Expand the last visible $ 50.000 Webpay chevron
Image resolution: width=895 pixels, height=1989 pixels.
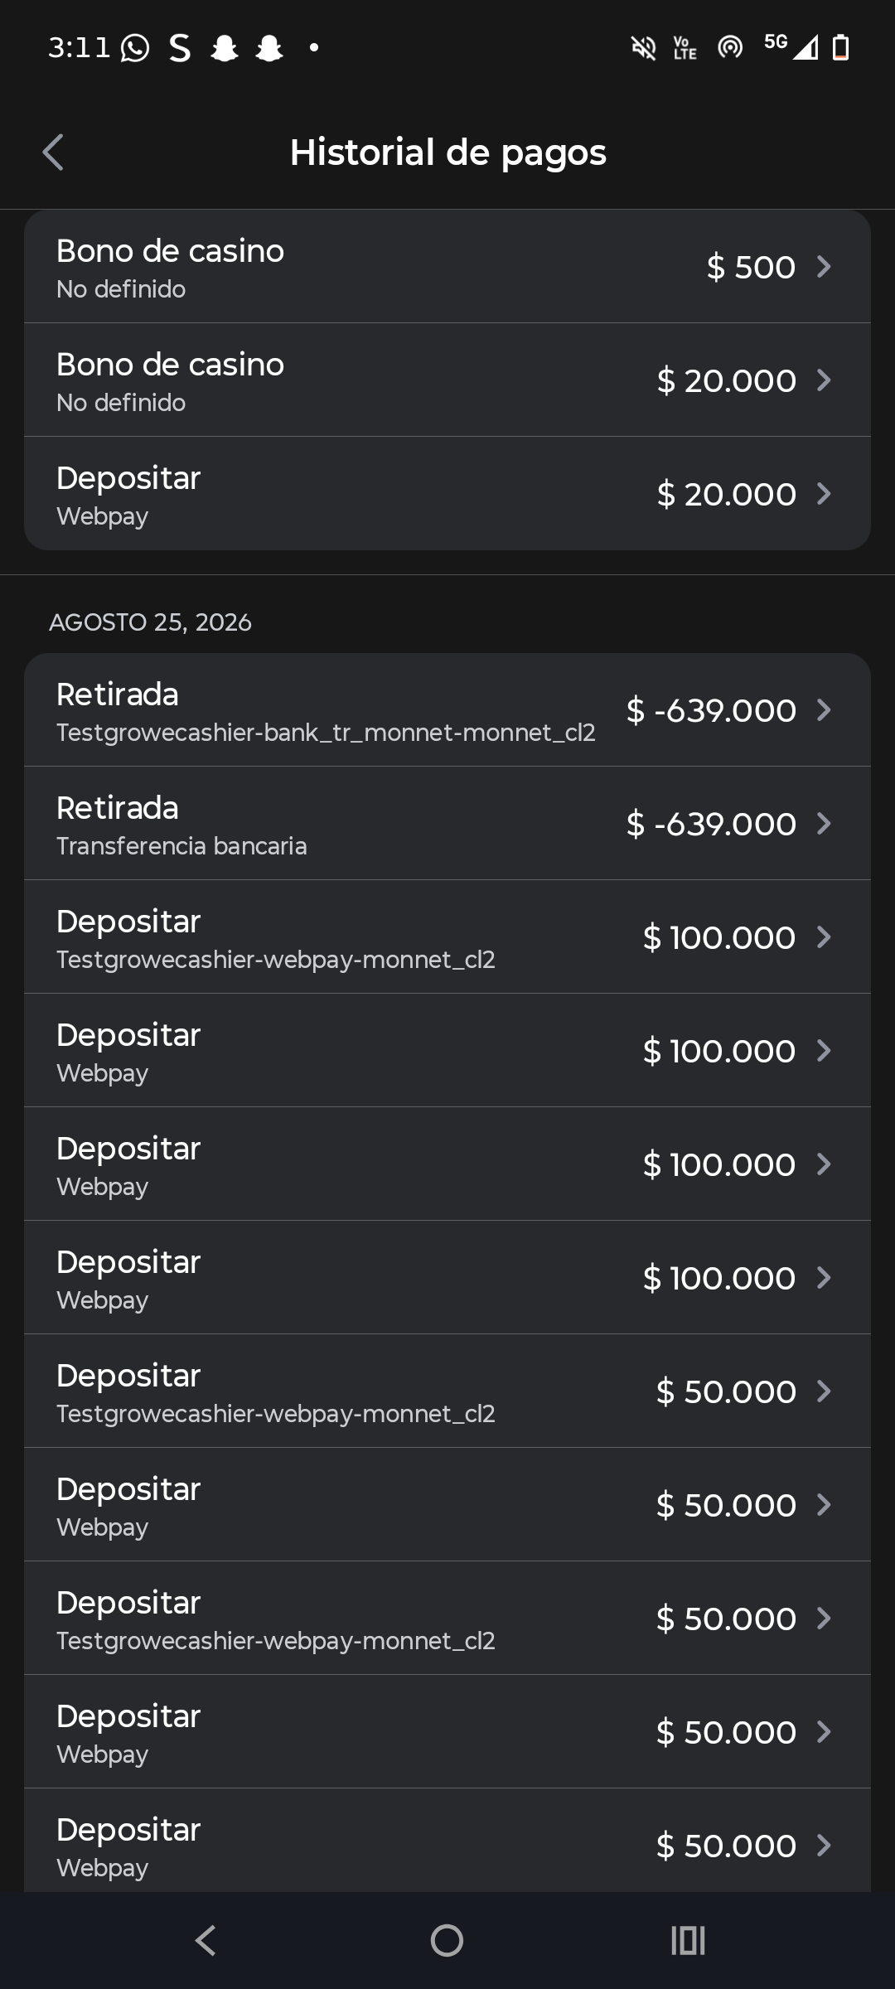point(824,1846)
